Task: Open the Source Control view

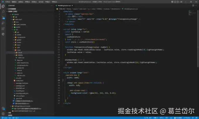Action: [3, 17]
